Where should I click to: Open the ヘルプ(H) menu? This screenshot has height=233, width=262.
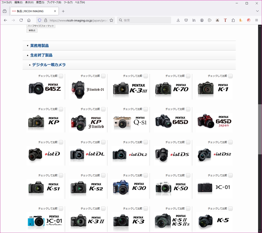pos(80,2)
